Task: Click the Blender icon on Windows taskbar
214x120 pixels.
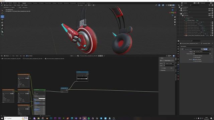Action: coord(85,118)
